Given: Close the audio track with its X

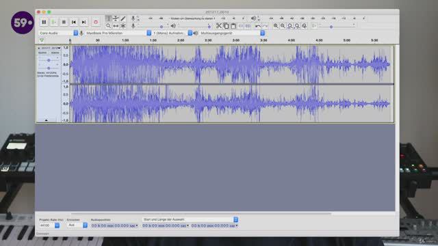Looking at the screenshot, I should [x=39, y=49].
